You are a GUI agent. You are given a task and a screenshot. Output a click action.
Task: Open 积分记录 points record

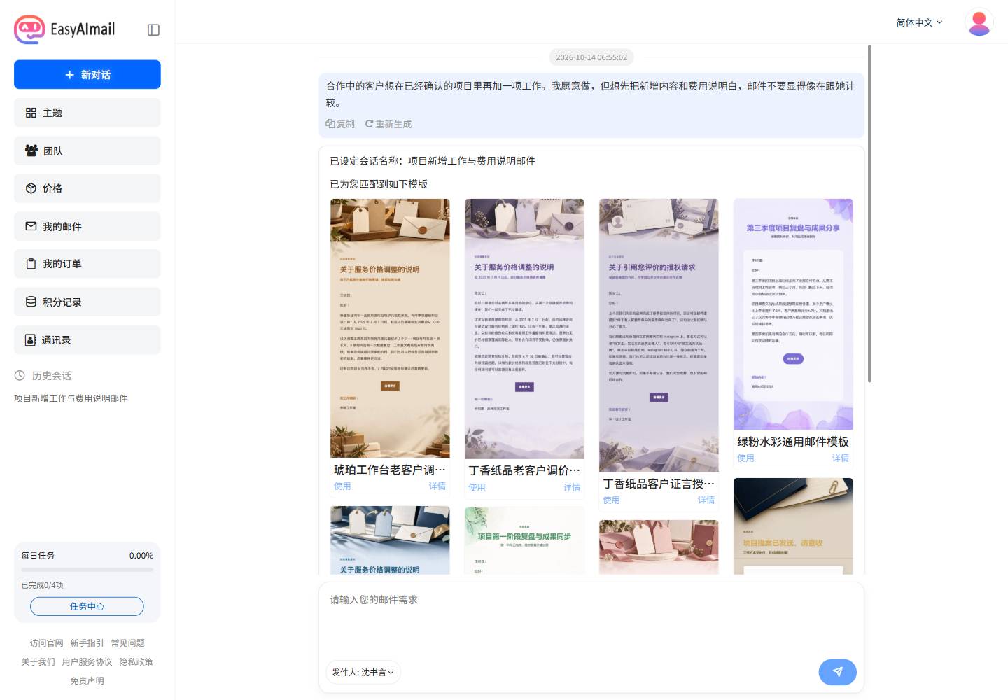[87, 302]
